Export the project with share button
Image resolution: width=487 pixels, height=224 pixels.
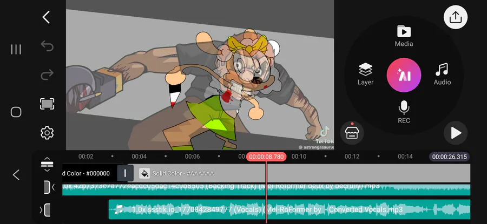click(x=455, y=17)
